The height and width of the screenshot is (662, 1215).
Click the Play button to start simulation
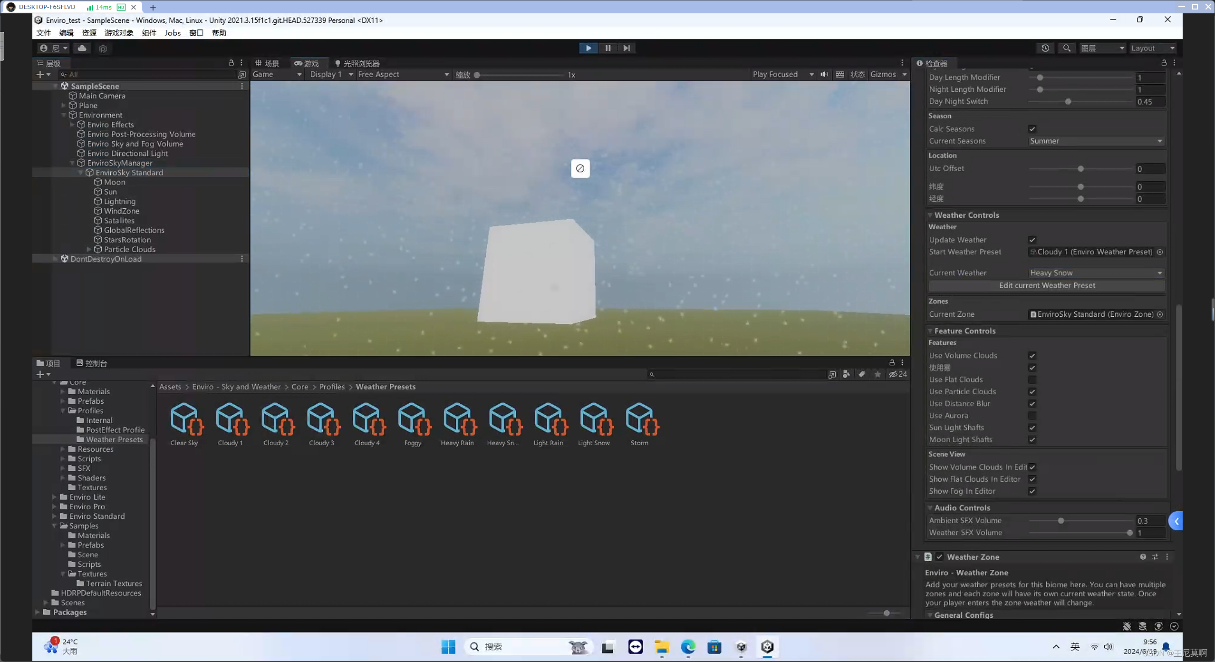588,47
